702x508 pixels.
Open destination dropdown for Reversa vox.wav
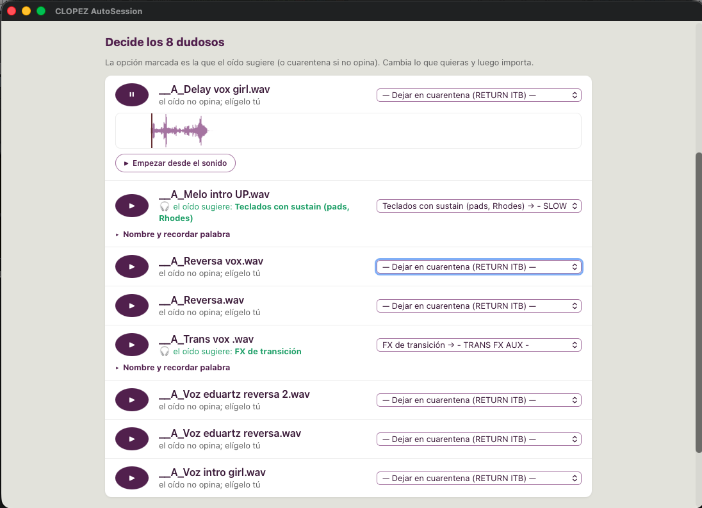click(478, 266)
